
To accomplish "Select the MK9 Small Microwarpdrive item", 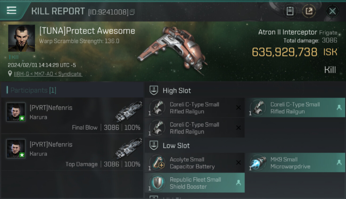I will (295, 163).
